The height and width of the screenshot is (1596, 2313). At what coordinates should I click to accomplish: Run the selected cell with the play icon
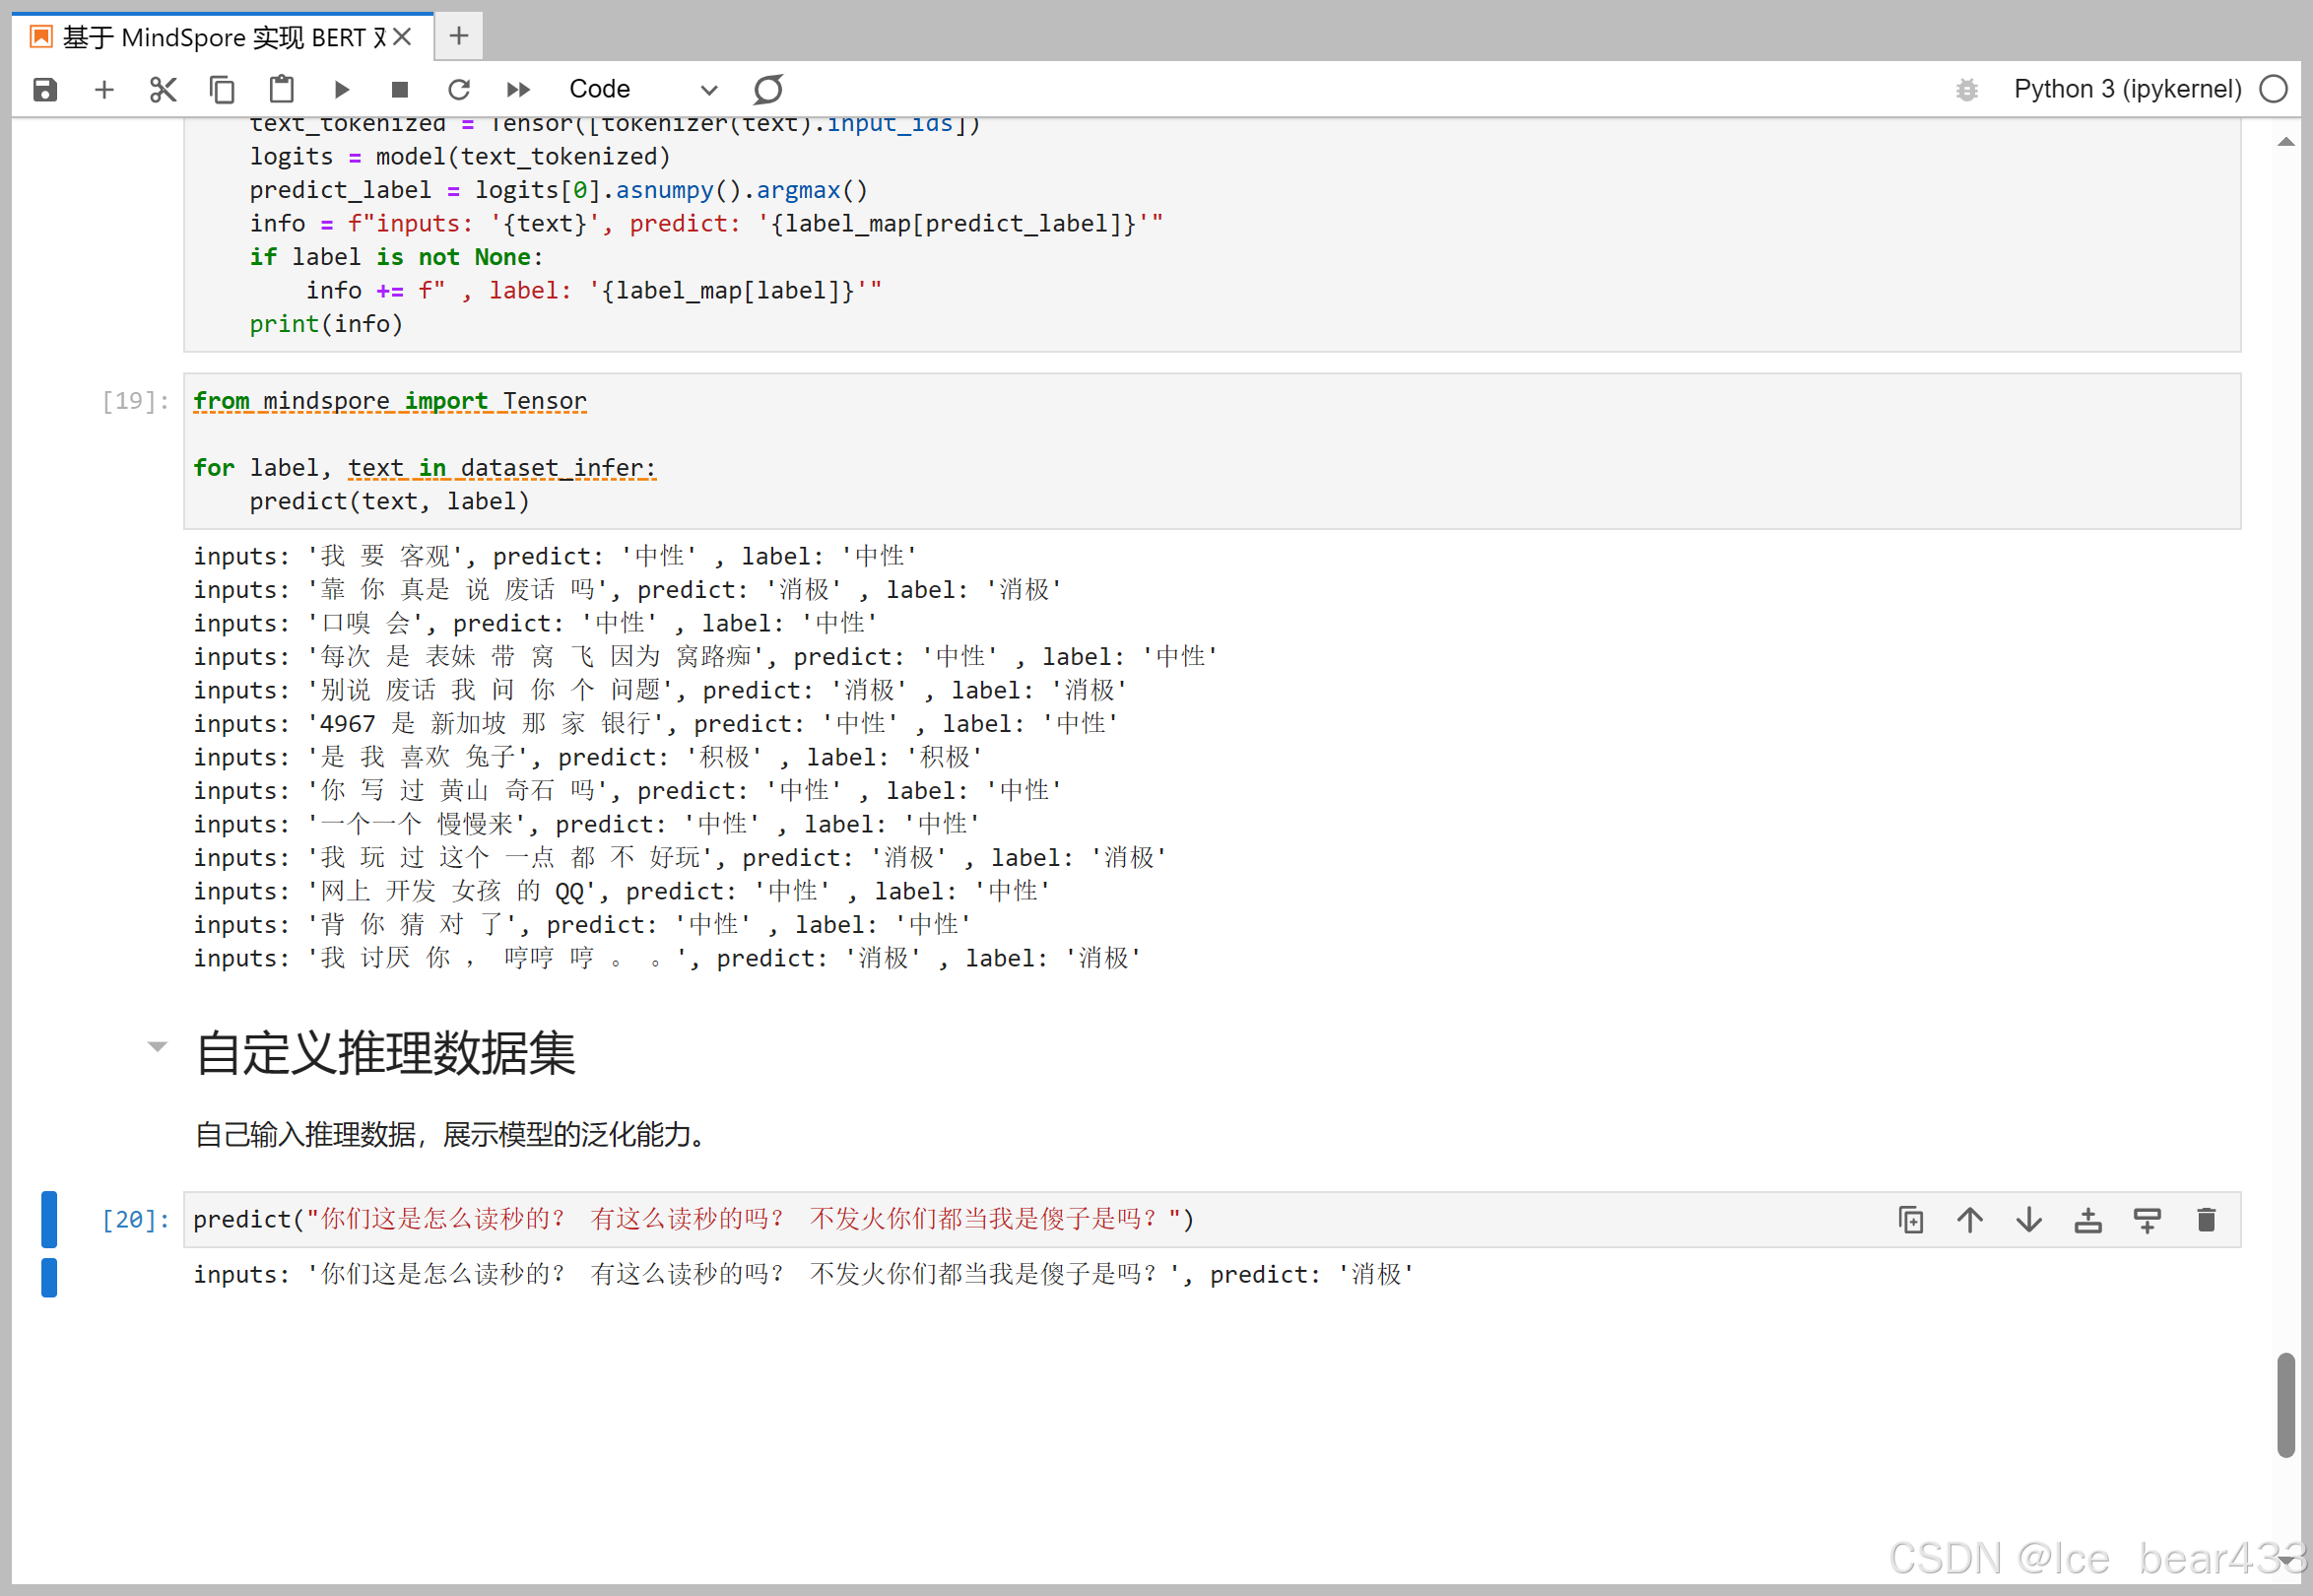click(341, 90)
